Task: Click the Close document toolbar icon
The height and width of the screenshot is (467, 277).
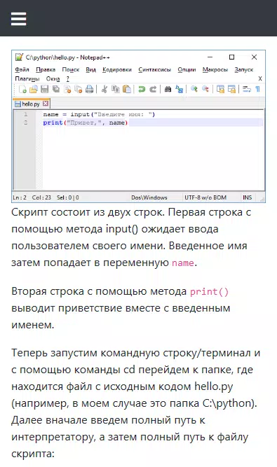Action: coord(67,89)
